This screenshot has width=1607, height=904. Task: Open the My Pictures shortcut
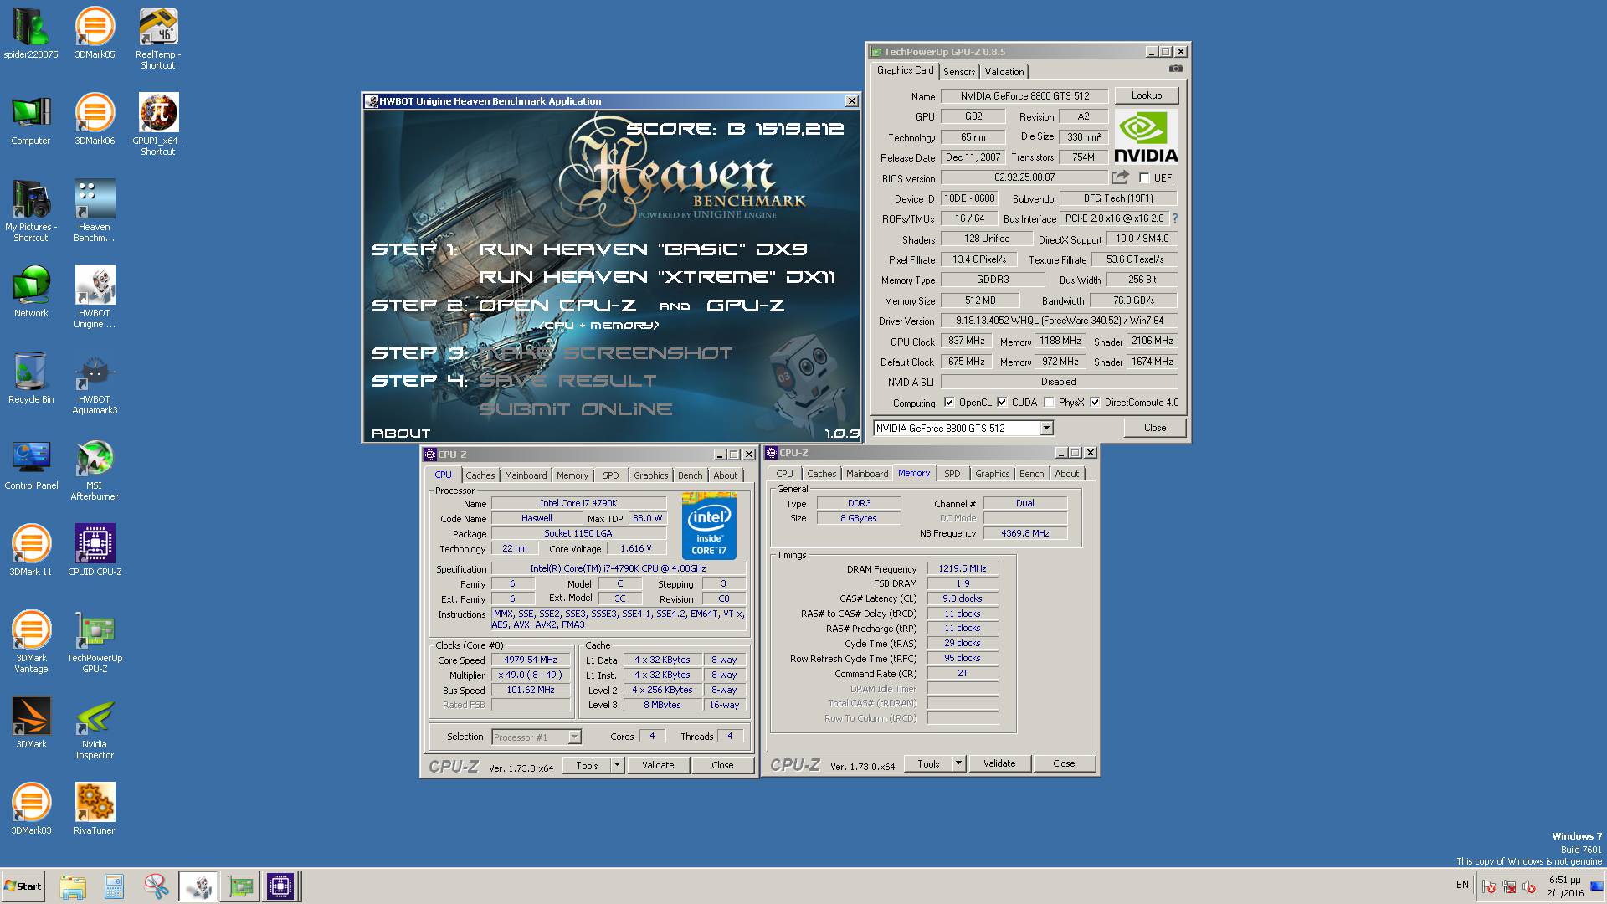[31, 211]
